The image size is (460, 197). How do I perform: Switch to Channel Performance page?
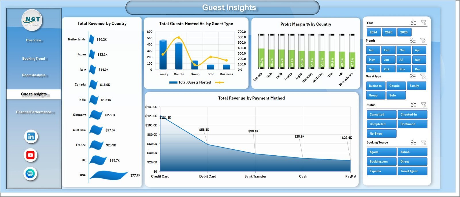point(34,112)
